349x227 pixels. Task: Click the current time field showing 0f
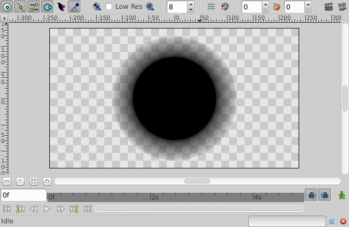tap(23, 195)
